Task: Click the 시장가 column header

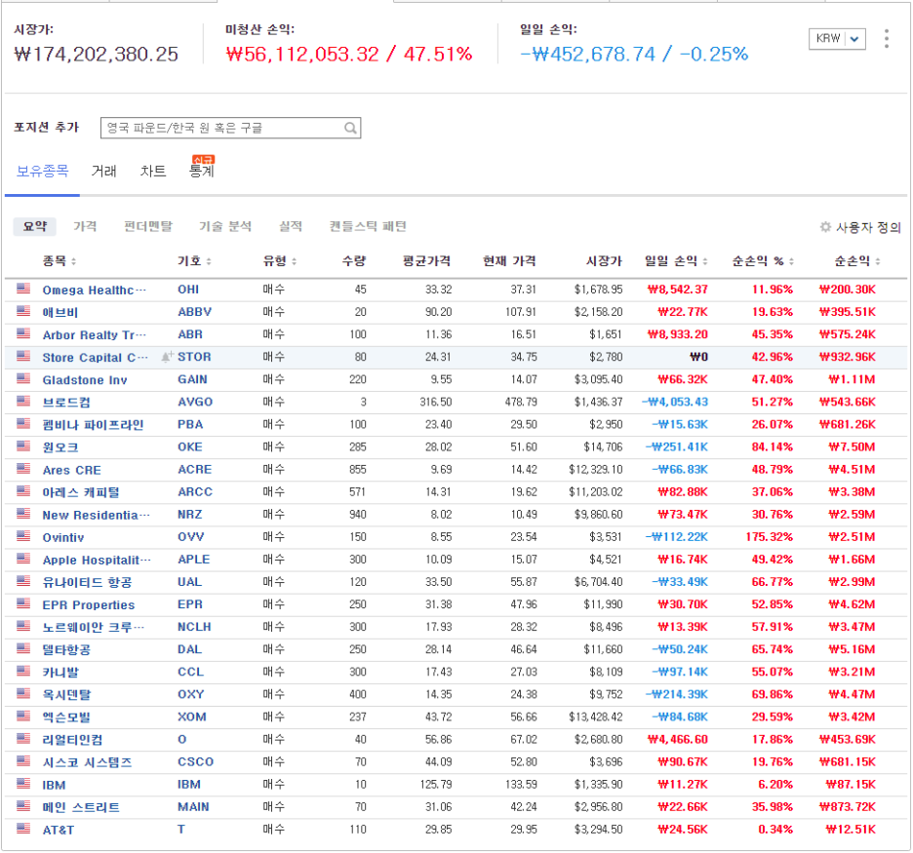Action: [x=604, y=261]
